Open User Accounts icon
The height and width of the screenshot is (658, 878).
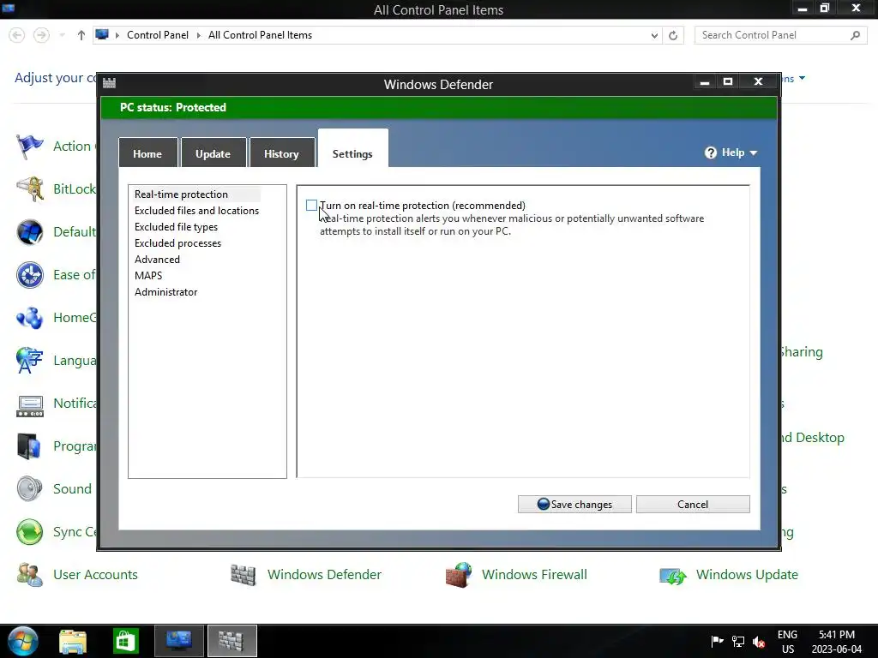coord(29,575)
